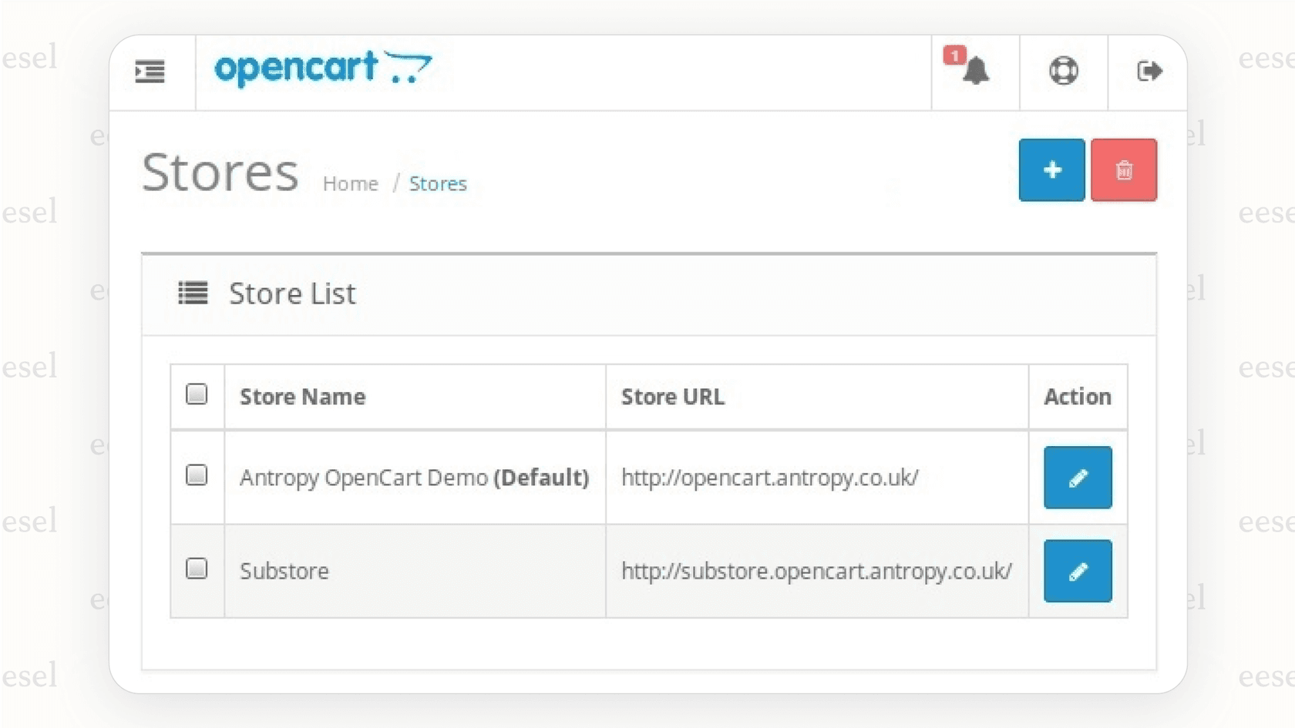1295x728 pixels.
Task: Add a new store with the plus button
Action: (1051, 169)
